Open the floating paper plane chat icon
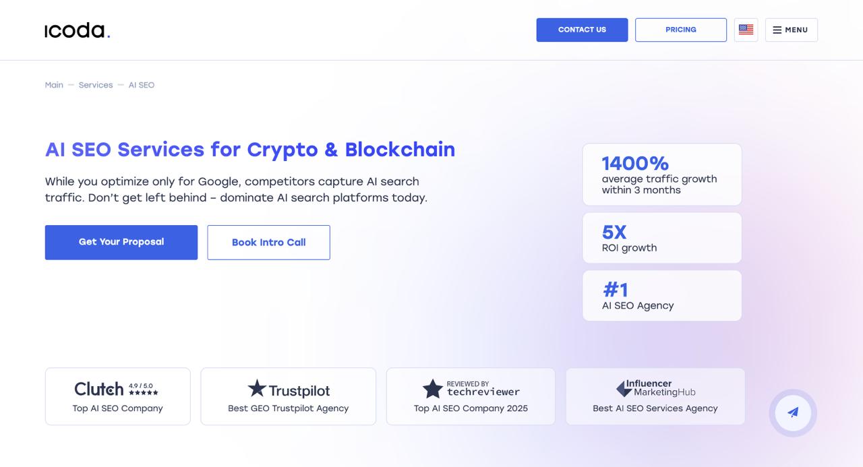The width and height of the screenshot is (863, 467). [793, 412]
